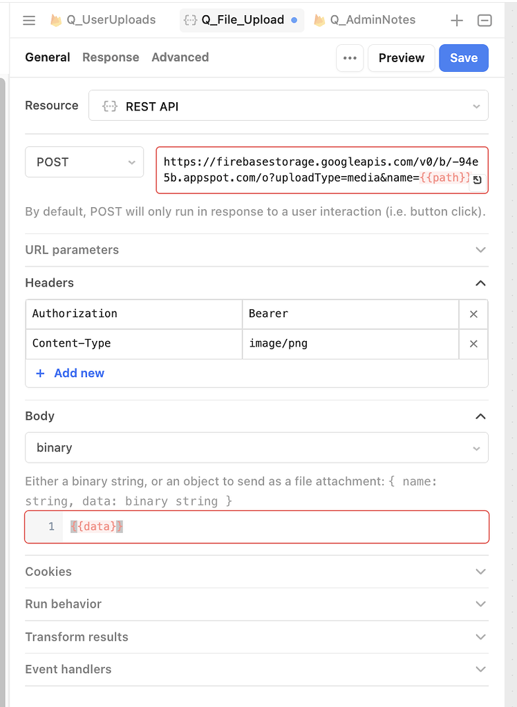
Task: Click the REST API resource icon
Action: (x=110, y=106)
